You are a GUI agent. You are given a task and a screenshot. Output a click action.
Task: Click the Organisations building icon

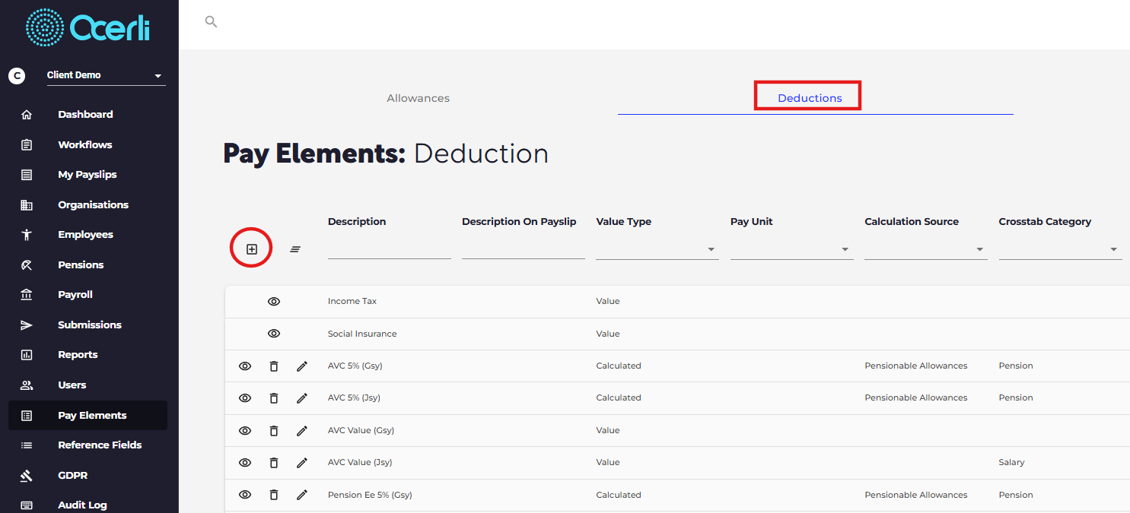point(27,204)
